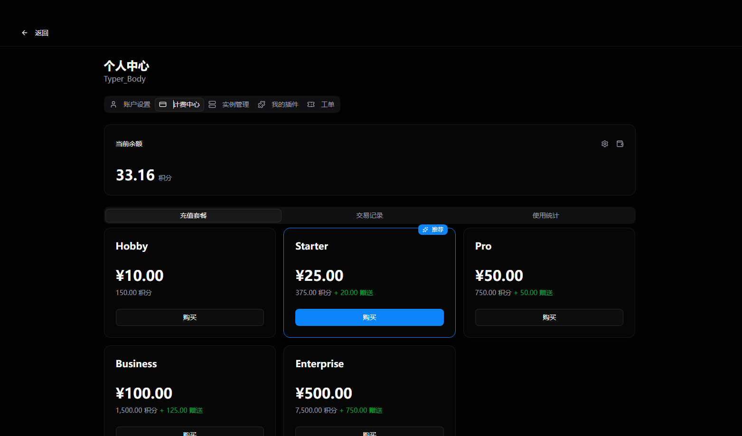
Task: Click the Business plan title
Action: 136,364
